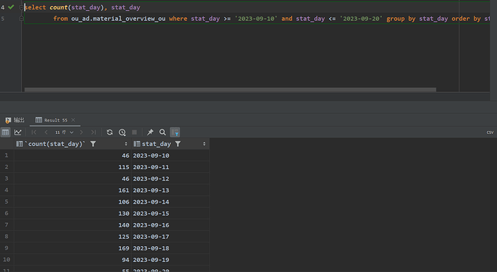
Task: Go to next page of results
Action: [81, 132]
